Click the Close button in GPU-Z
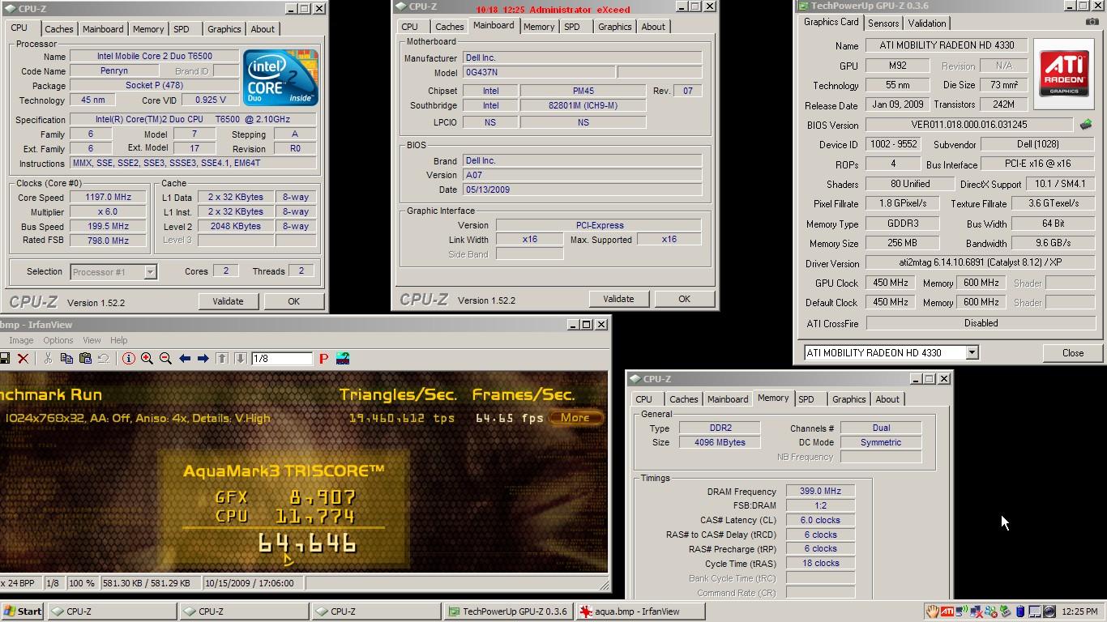 1073,353
